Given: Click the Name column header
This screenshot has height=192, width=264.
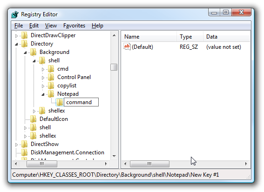Looking at the screenshot, I should (x=149, y=37).
